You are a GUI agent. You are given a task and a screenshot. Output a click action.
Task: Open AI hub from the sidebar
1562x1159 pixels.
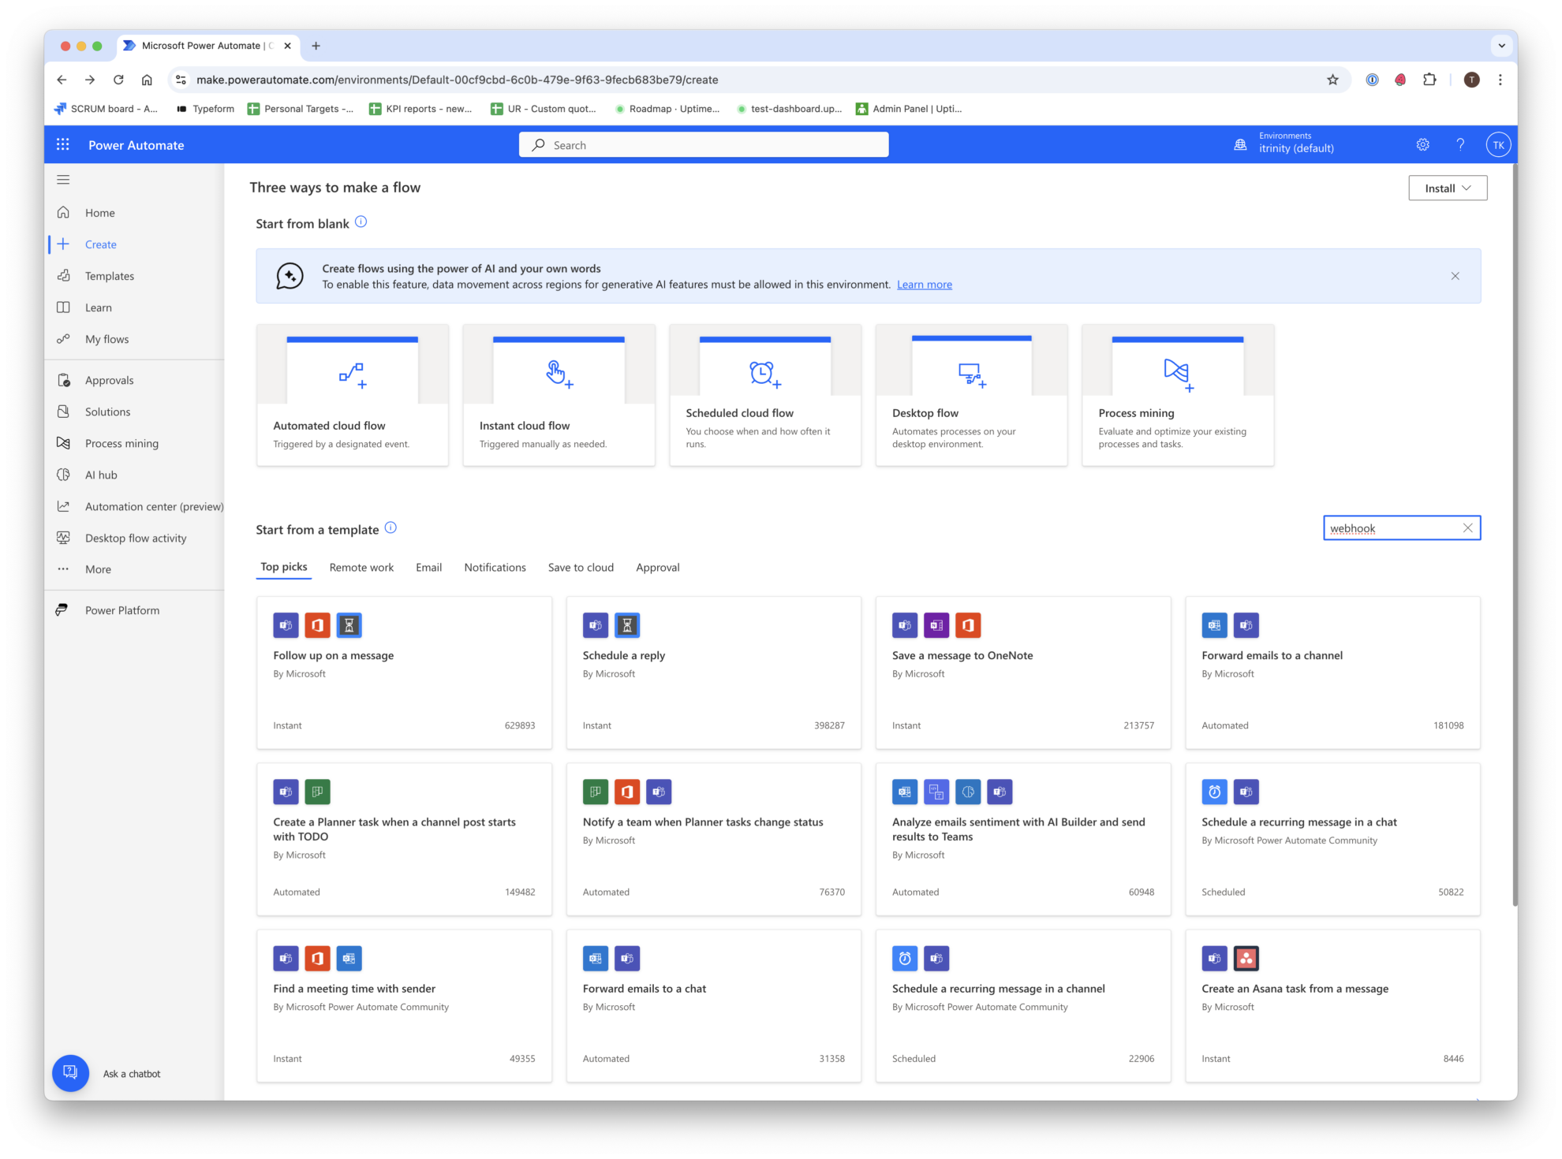click(x=100, y=475)
